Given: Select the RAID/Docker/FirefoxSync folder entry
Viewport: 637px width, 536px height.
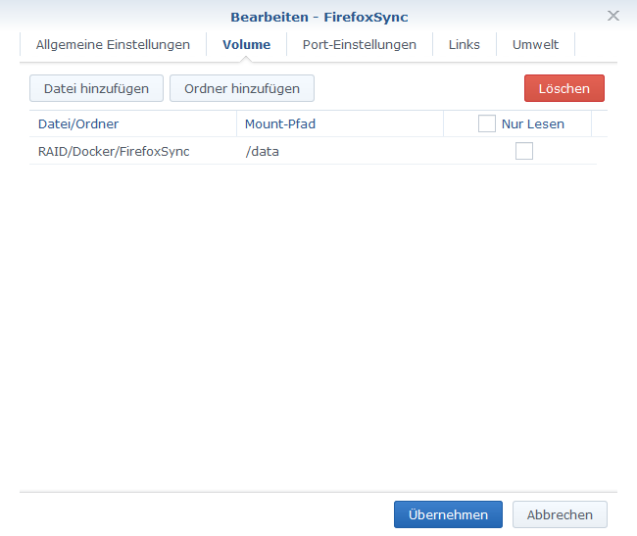Looking at the screenshot, I should click(114, 152).
